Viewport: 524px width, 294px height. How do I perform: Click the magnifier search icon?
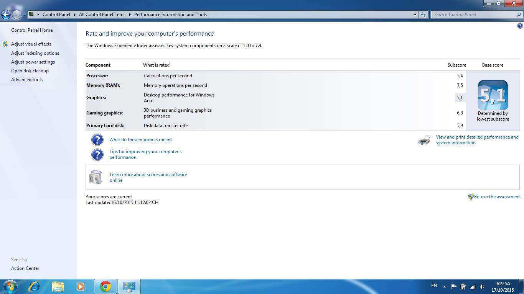pos(519,15)
